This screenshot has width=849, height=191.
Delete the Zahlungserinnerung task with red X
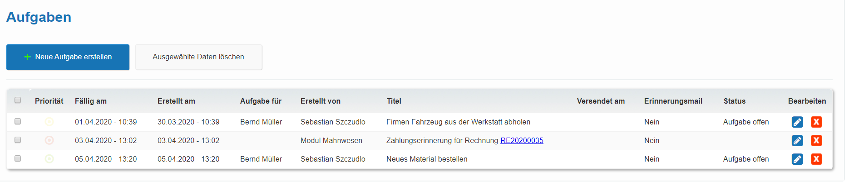[816, 140]
